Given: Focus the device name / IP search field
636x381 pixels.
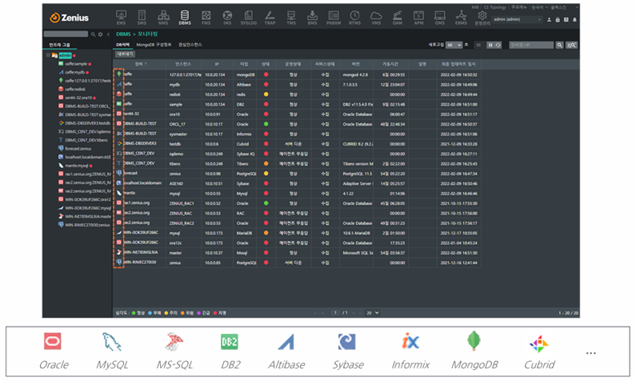Looking at the screenshot, I should (531, 45).
